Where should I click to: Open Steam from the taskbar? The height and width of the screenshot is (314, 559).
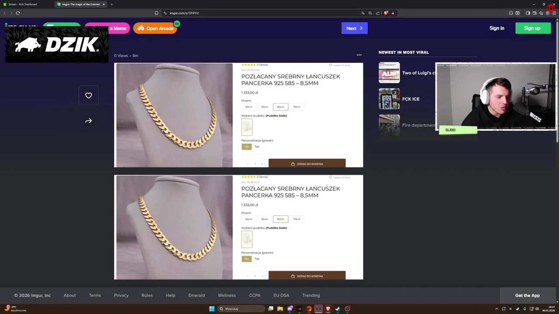pos(338,309)
